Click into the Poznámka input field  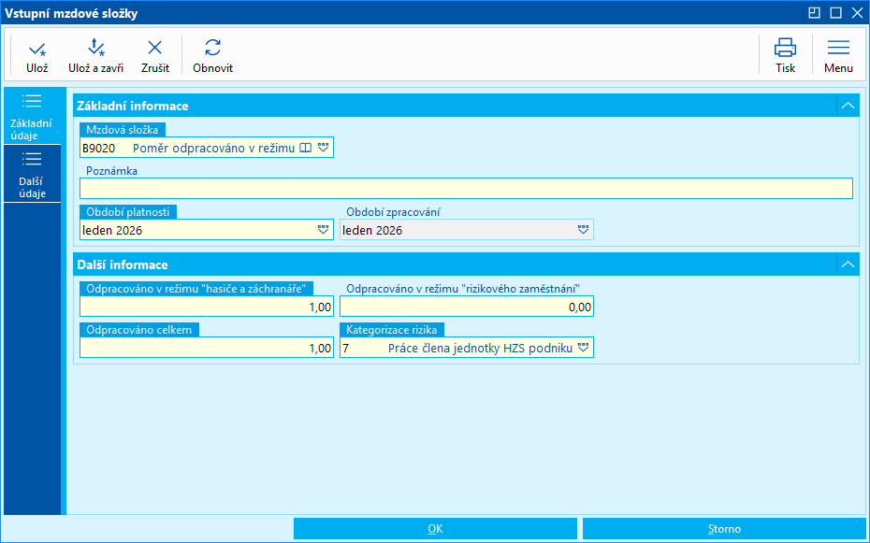pos(466,189)
